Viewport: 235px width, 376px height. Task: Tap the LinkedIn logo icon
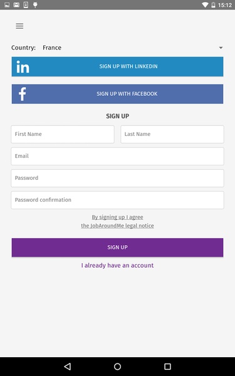tap(23, 66)
